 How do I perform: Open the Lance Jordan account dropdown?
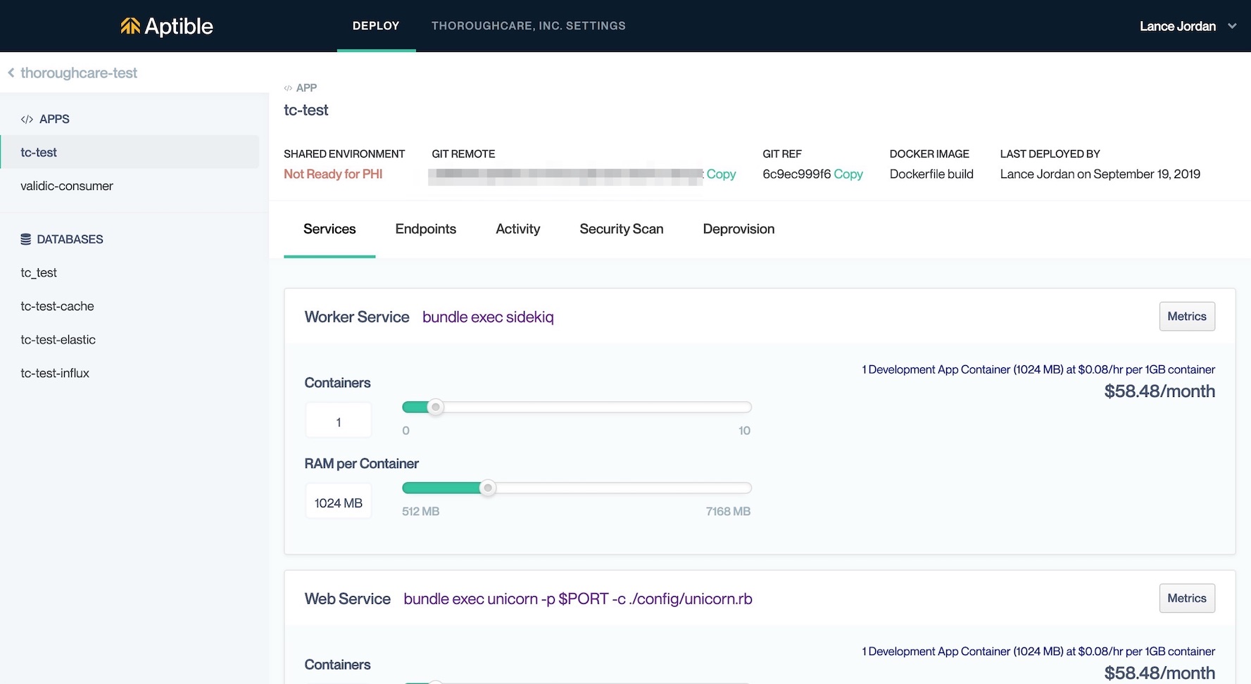tap(1188, 26)
